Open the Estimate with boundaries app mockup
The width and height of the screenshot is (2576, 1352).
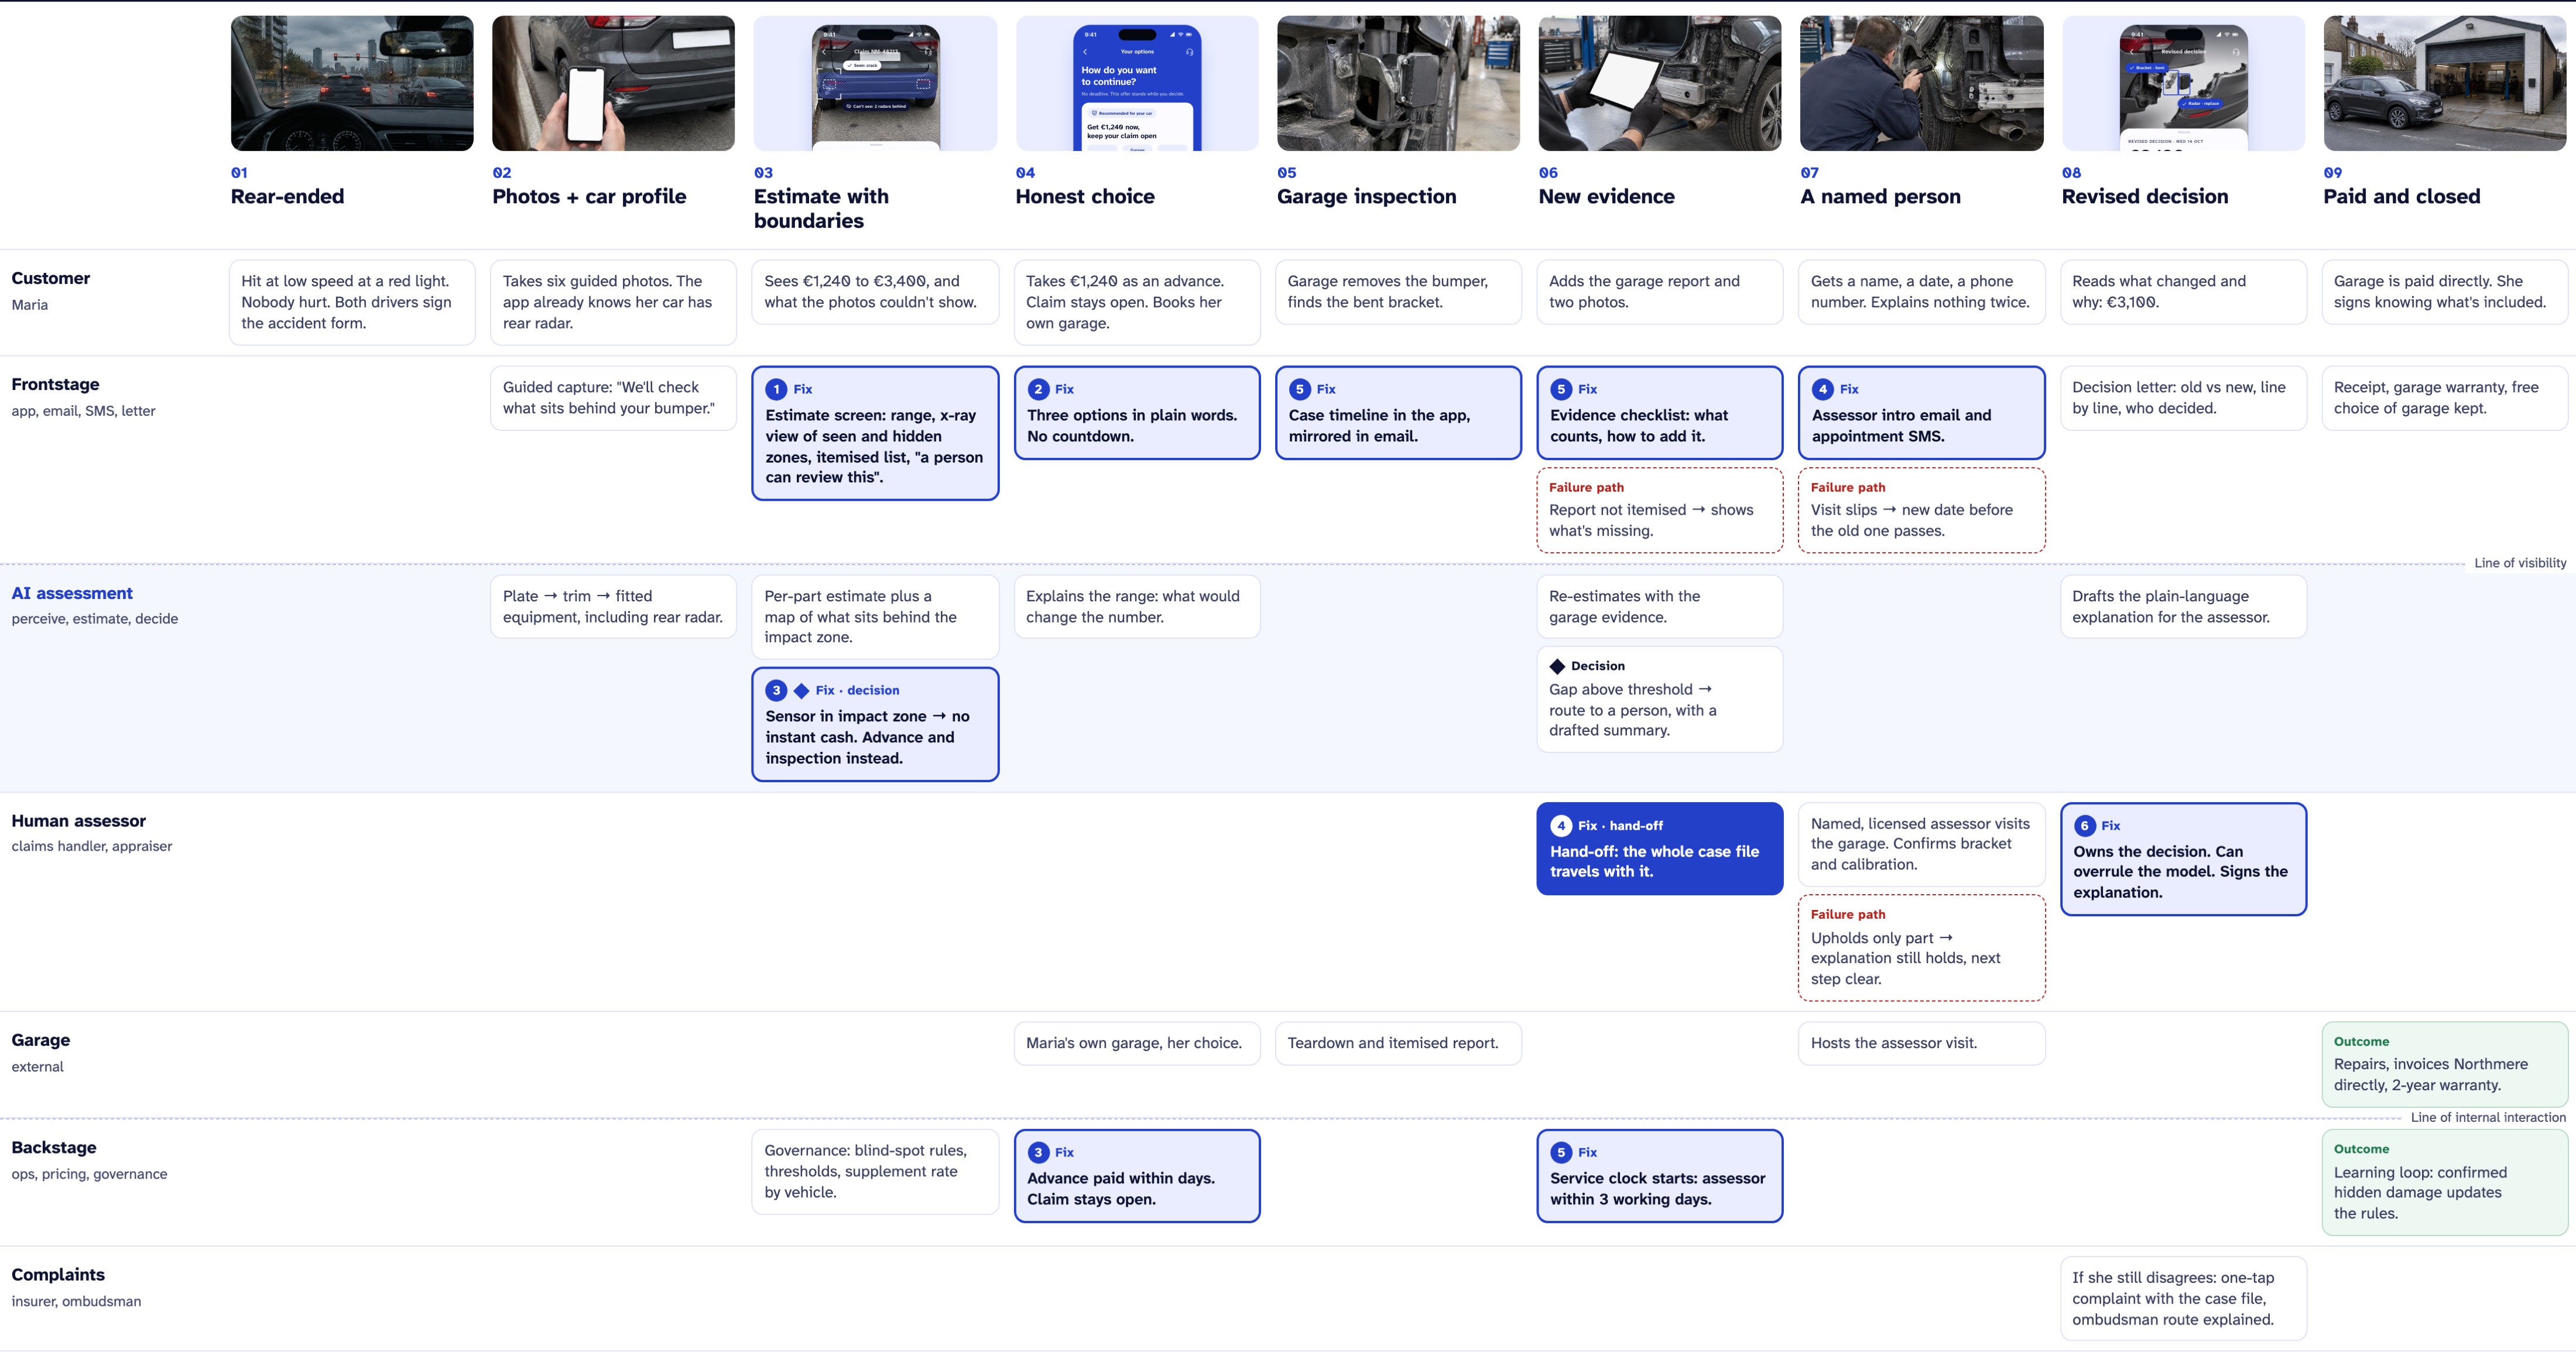(875, 83)
